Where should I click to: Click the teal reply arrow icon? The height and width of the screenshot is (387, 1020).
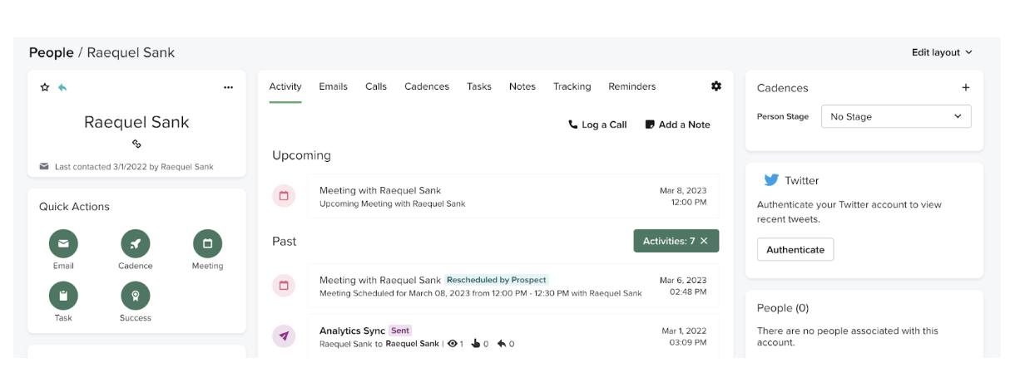[x=62, y=87]
